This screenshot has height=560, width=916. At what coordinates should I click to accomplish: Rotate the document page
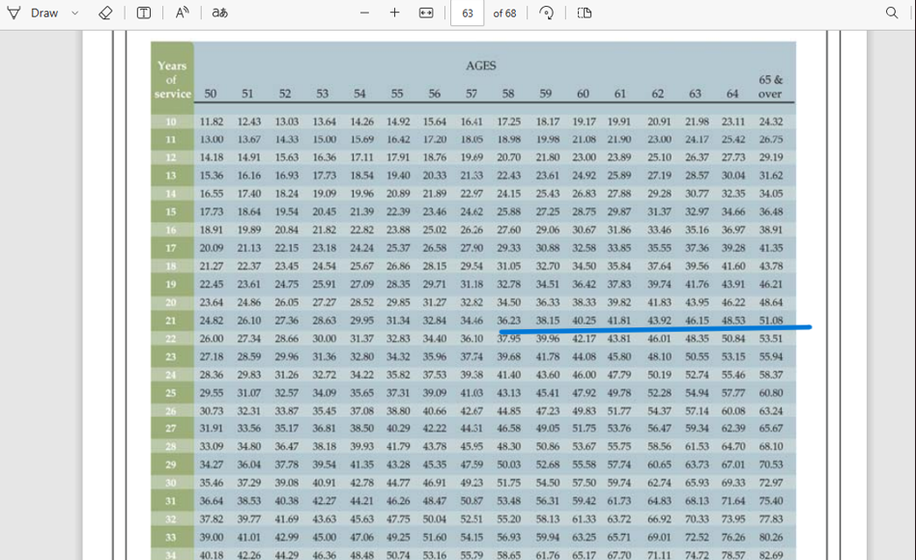pos(547,14)
